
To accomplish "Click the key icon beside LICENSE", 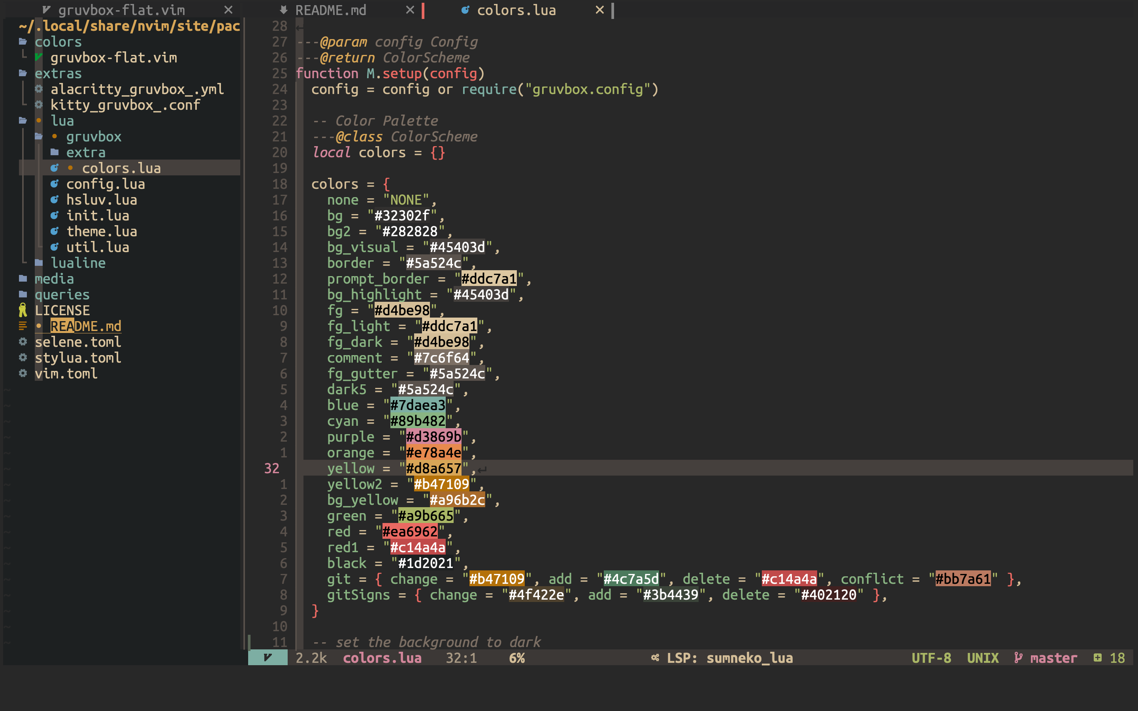I will click(23, 310).
